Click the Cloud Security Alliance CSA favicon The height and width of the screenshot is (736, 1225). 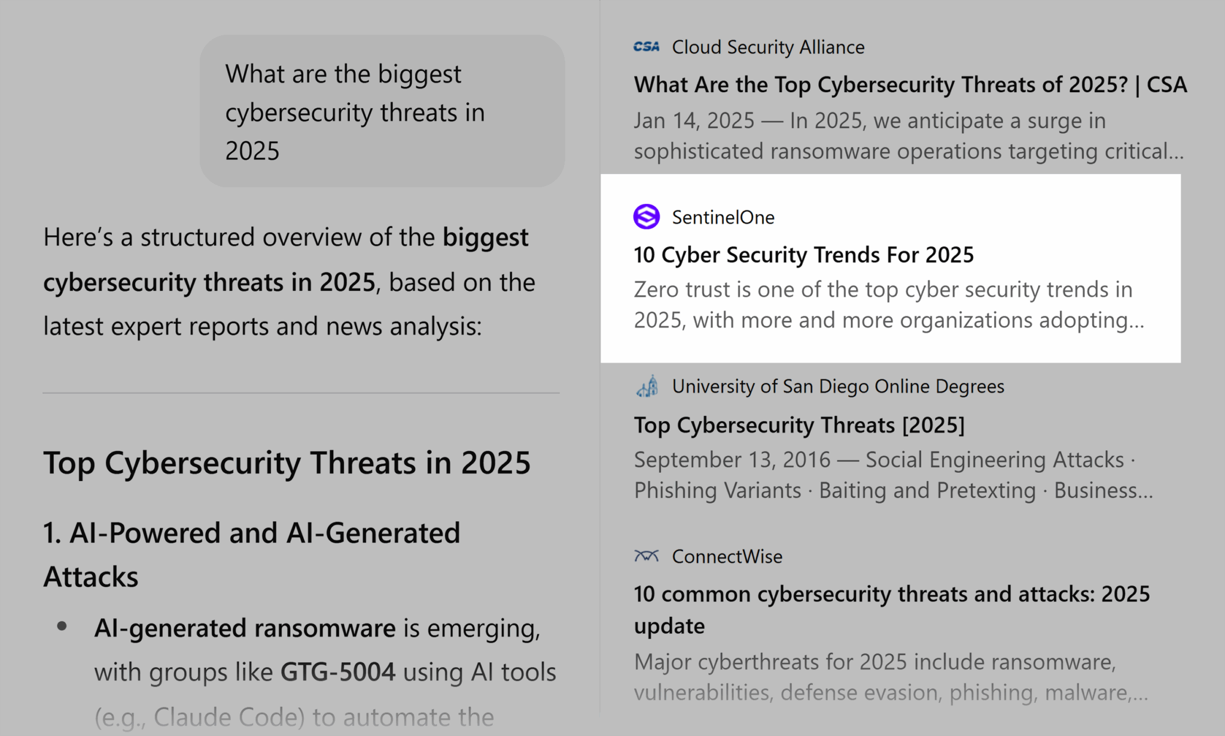(x=646, y=47)
